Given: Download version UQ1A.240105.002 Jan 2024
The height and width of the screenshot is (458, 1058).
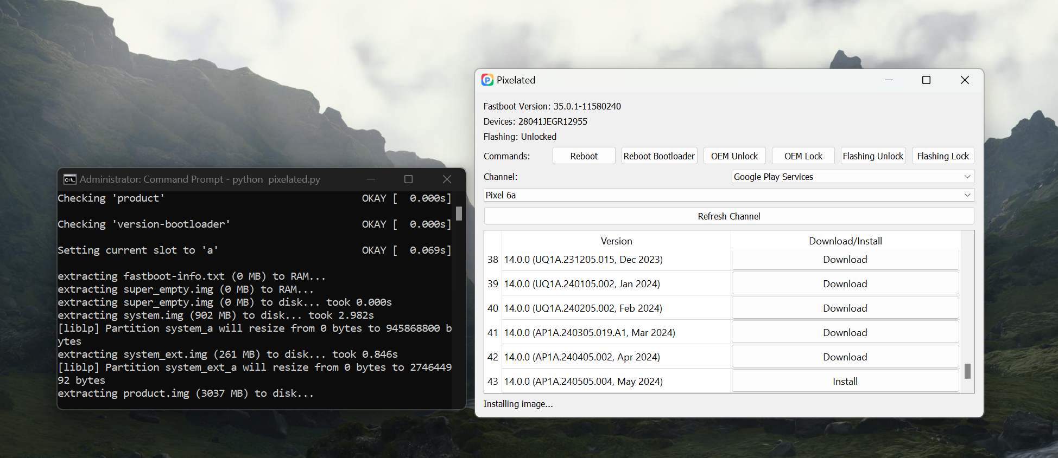Looking at the screenshot, I should pos(845,283).
